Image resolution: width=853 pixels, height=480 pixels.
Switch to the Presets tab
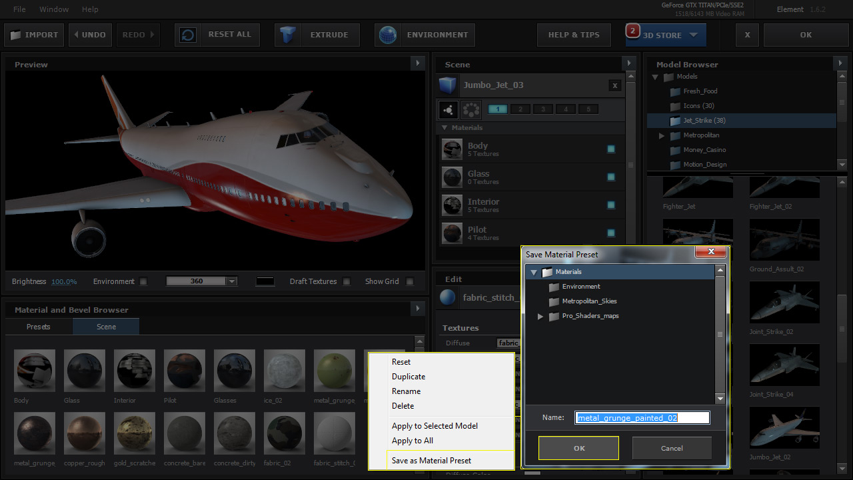[x=39, y=327]
